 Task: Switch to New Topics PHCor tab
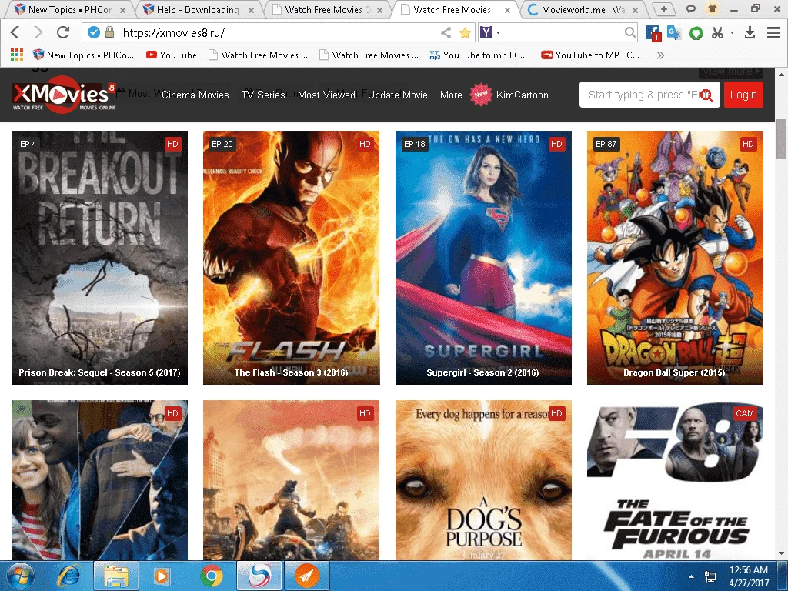pyautogui.click(x=70, y=9)
